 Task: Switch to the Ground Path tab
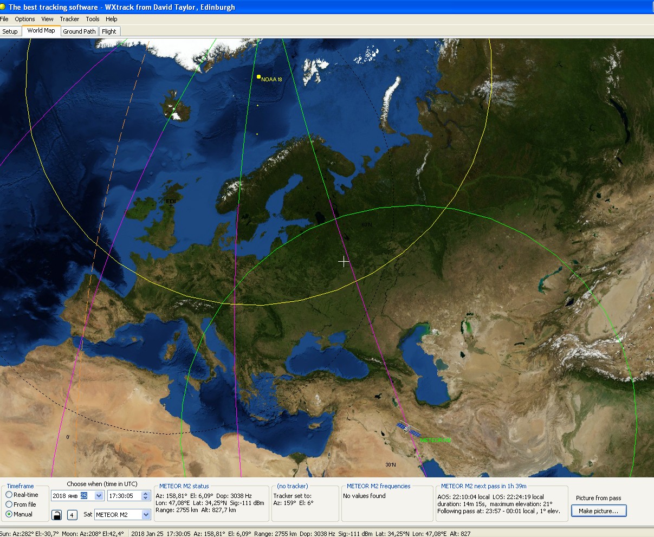tap(79, 31)
